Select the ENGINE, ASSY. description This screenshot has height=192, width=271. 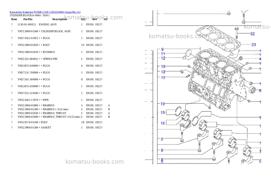tap(48, 25)
